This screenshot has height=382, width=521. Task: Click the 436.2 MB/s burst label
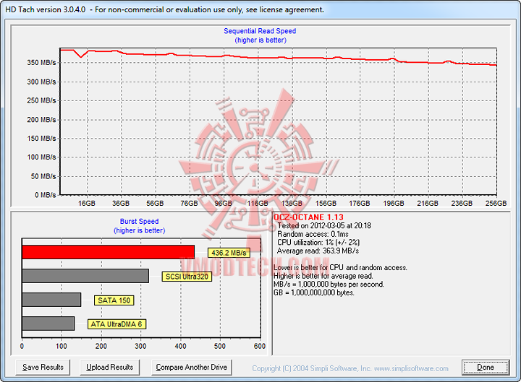229,253
